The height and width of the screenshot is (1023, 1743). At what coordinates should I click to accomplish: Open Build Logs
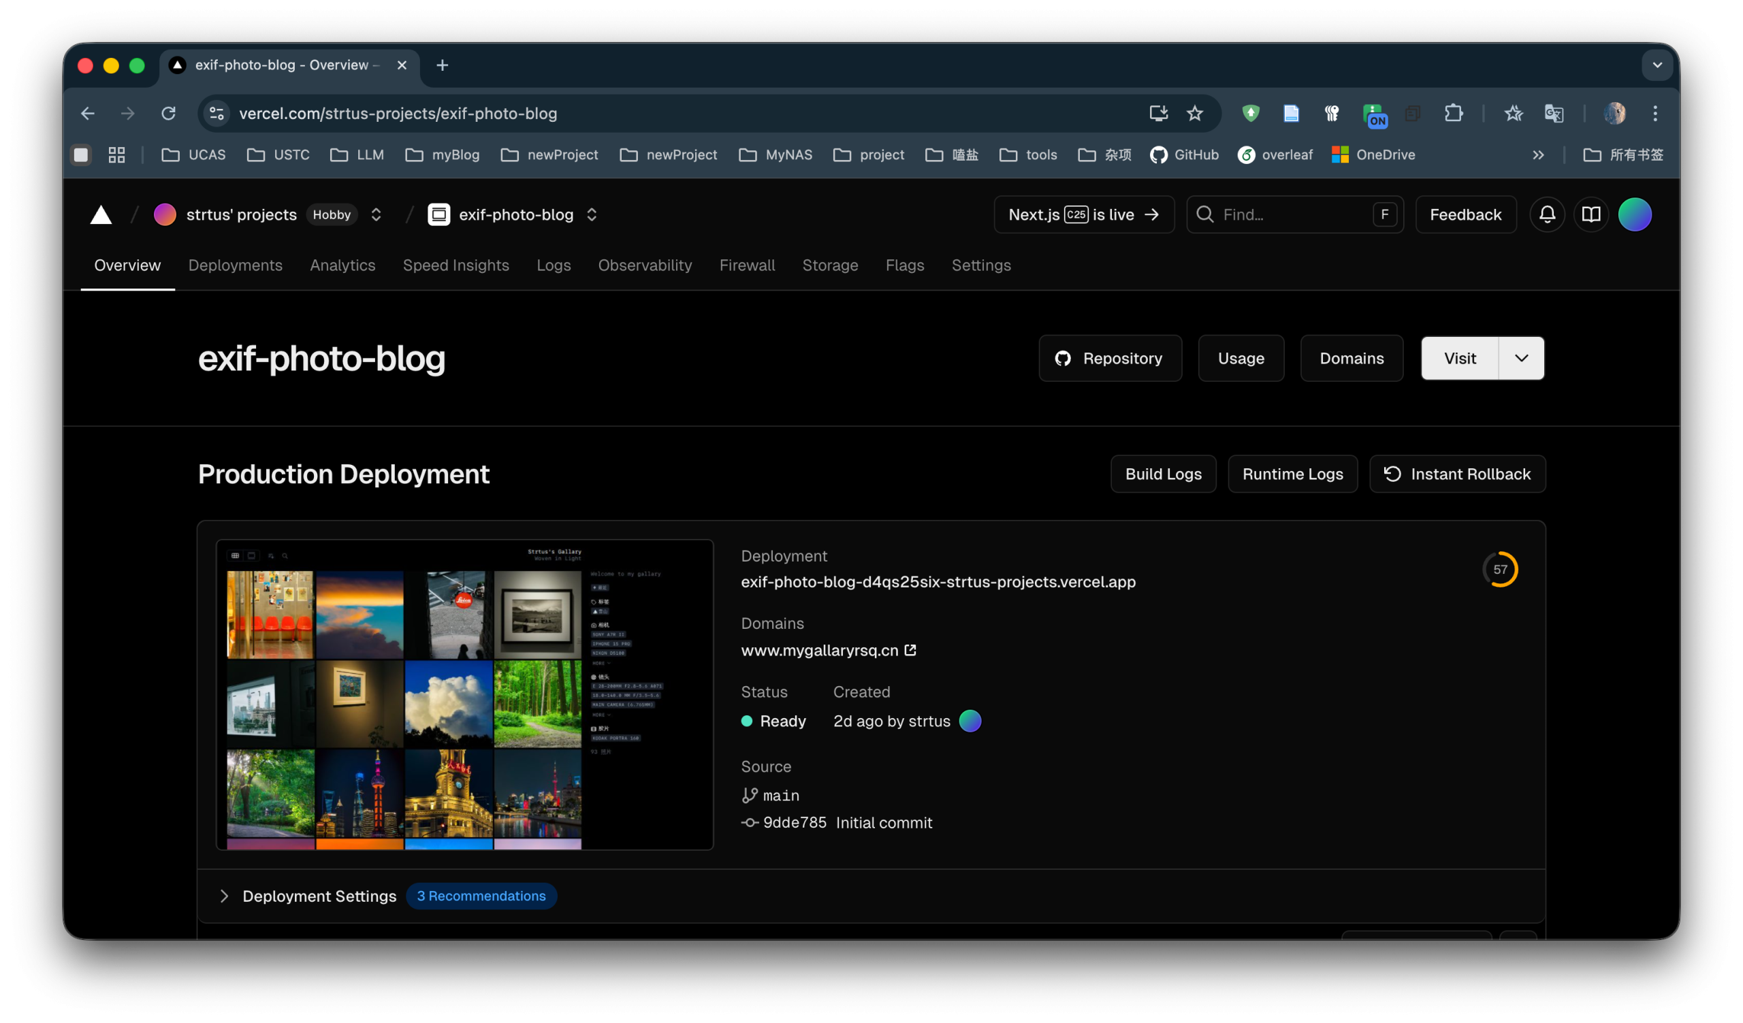tap(1163, 474)
